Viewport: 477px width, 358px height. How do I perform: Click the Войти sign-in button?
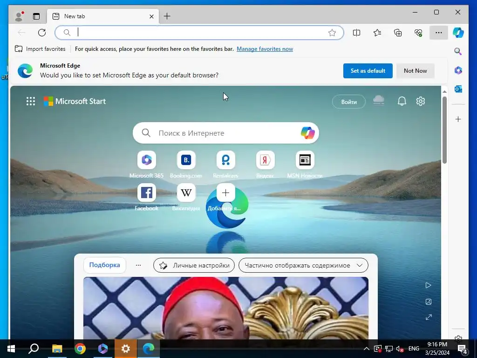[x=348, y=102]
